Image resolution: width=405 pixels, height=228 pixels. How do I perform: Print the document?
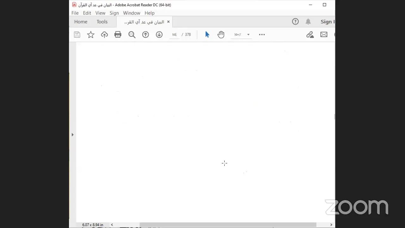click(x=118, y=35)
